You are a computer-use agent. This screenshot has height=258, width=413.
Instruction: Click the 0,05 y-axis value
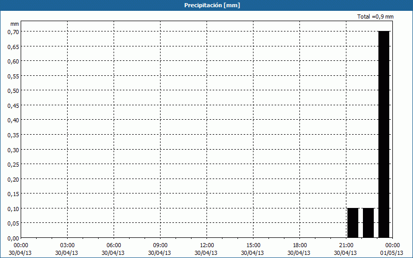coord(13,224)
